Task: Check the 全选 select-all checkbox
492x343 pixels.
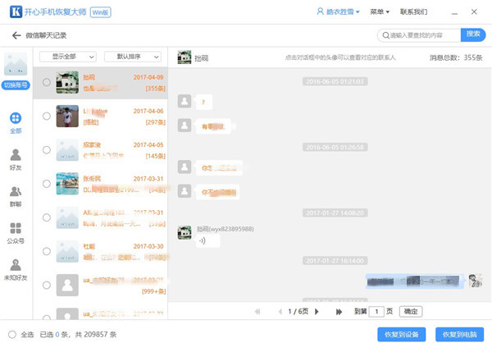Action: point(9,334)
